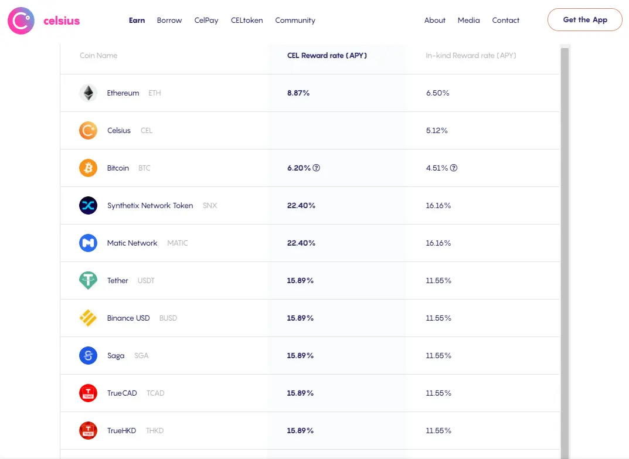Click the Binance USD name text
This screenshot has height=459, width=629.
click(x=128, y=318)
